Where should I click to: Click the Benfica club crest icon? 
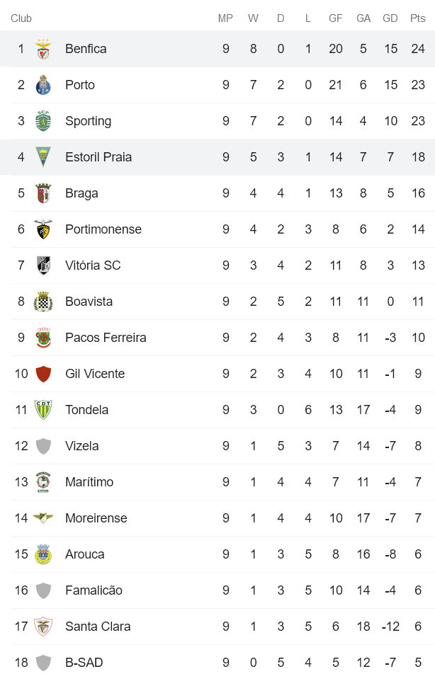[43, 49]
